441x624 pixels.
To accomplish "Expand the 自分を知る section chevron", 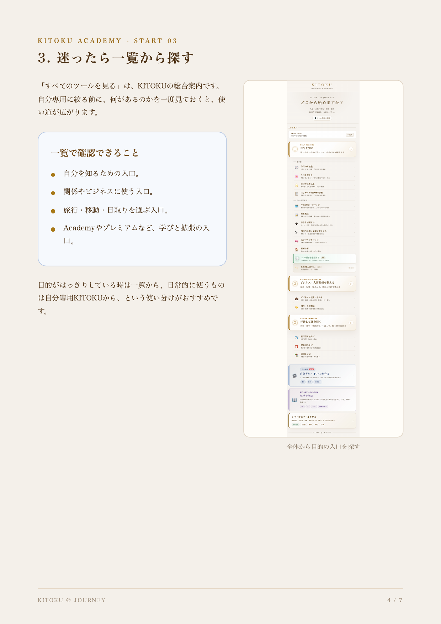I will pos(351,149).
